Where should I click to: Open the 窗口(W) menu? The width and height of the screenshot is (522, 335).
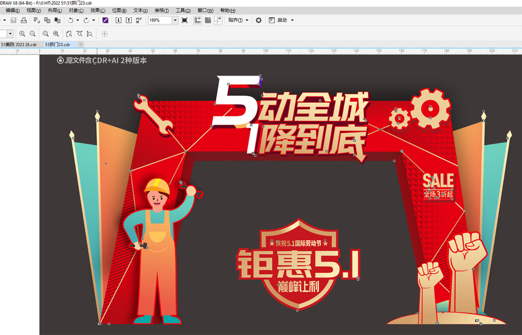click(x=205, y=10)
